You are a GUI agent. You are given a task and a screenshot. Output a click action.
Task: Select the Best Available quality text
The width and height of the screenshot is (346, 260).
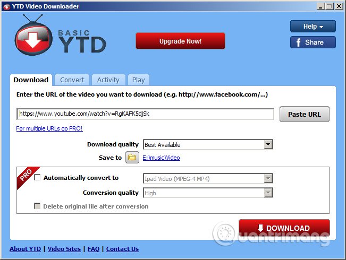click(x=163, y=145)
